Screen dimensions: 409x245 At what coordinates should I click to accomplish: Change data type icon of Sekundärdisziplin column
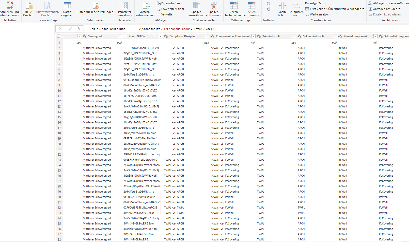click(x=300, y=36)
